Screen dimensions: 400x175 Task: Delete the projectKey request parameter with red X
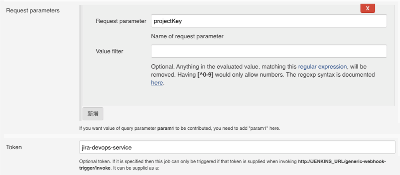pyautogui.click(x=367, y=8)
